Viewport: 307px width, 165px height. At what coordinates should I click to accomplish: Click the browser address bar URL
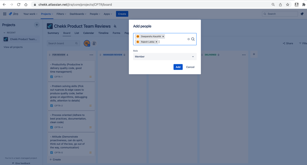(75, 5)
